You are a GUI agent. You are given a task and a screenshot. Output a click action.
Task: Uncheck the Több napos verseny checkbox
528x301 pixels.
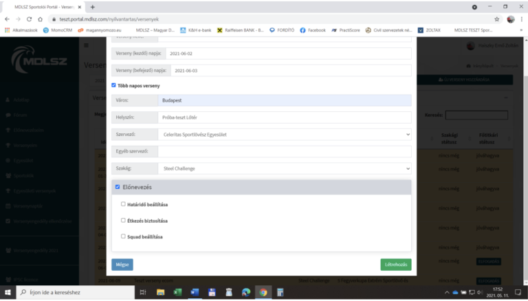(114, 85)
